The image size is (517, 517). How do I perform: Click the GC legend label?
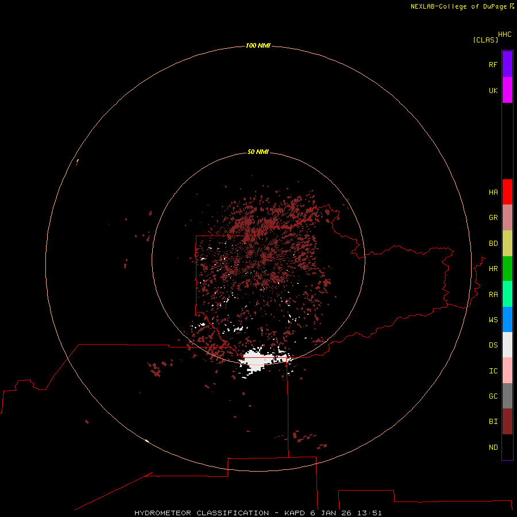tap(493, 396)
